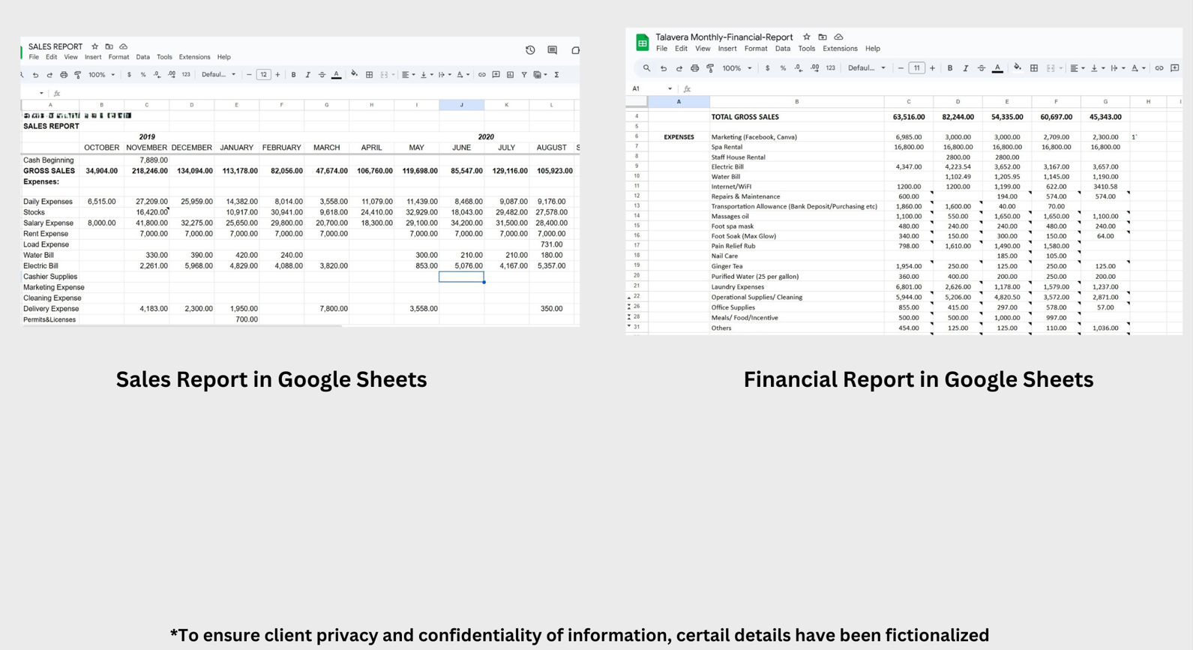The width and height of the screenshot is (1193, 650).
Task: Pick text color in Talavera Financial Report
Action: pos(997,68)
